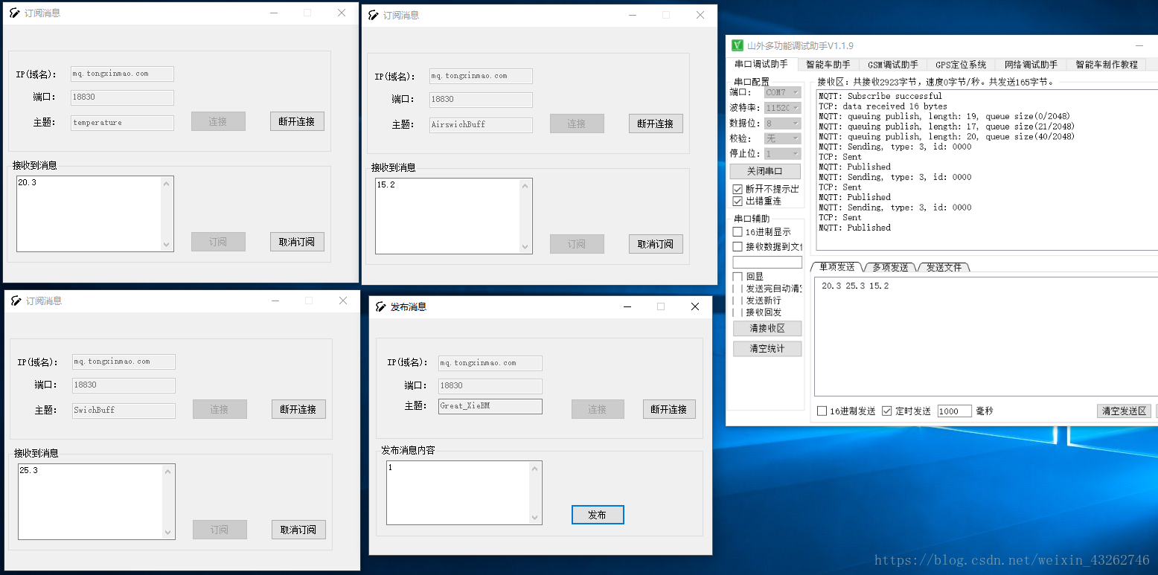1158x575 pixels.
Task: Click the IP field in the publish window
Action: click(x=490, y=363)
